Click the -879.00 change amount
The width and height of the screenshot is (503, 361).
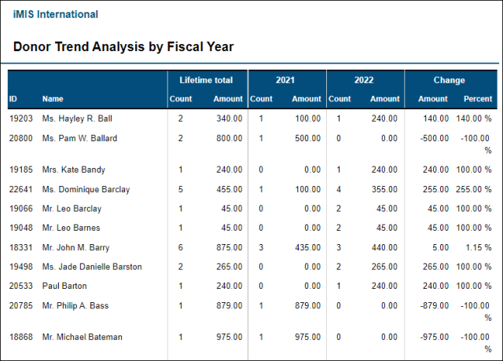(435, 305)
